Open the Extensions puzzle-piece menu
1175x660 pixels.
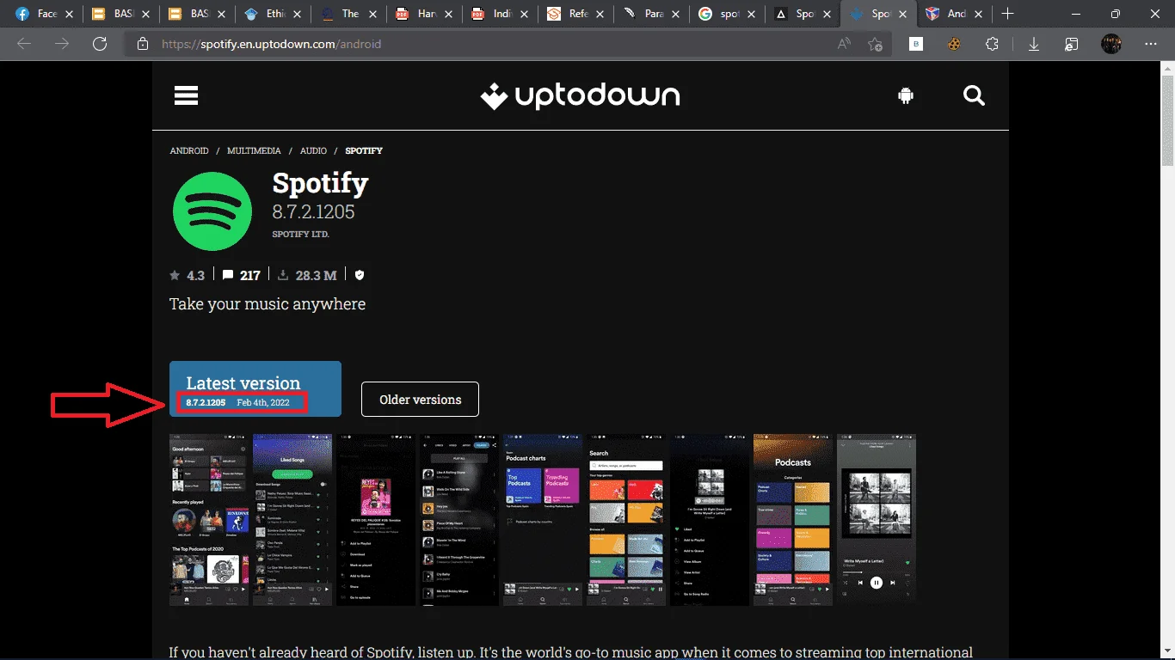pyautogui.click(x=992, y=44)
